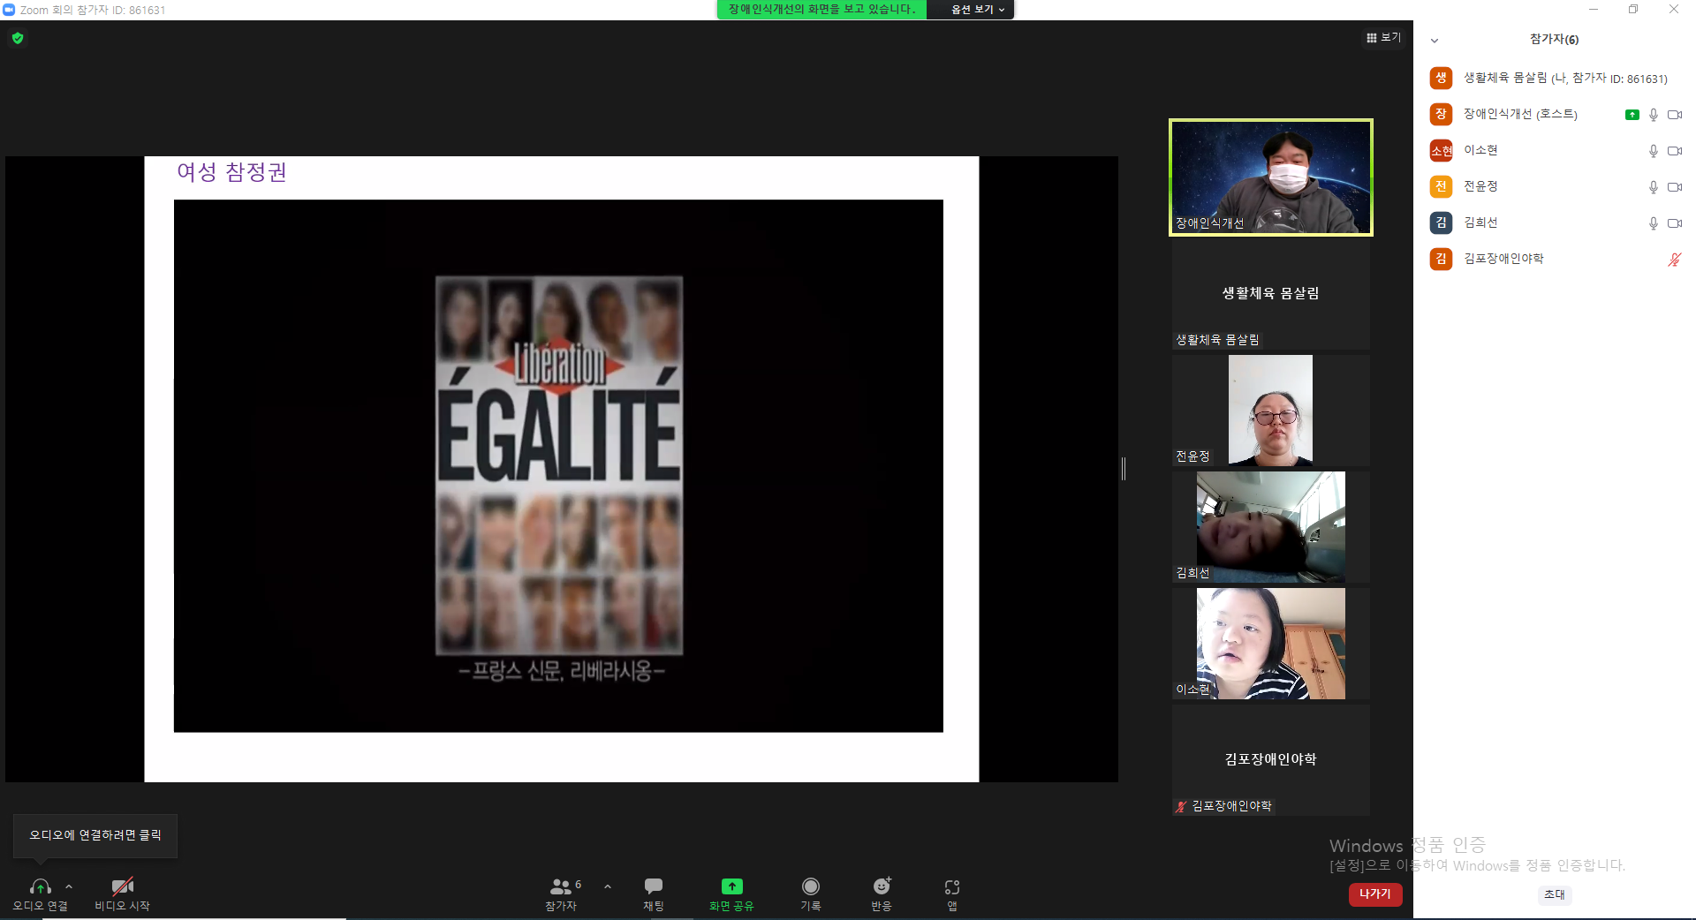This screenshot has height=920, width=1696.
Task: Select the 전윤정 video thumbnail
Action: (x=1270, y=411)
